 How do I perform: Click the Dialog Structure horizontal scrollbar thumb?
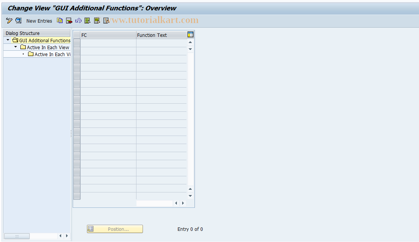tap(17, 236)
